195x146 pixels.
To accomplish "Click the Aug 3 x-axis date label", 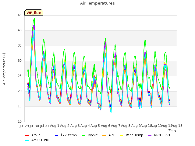I will coord(75,126).
